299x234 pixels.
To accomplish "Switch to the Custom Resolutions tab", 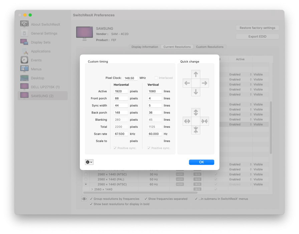I will click(210, 47).
